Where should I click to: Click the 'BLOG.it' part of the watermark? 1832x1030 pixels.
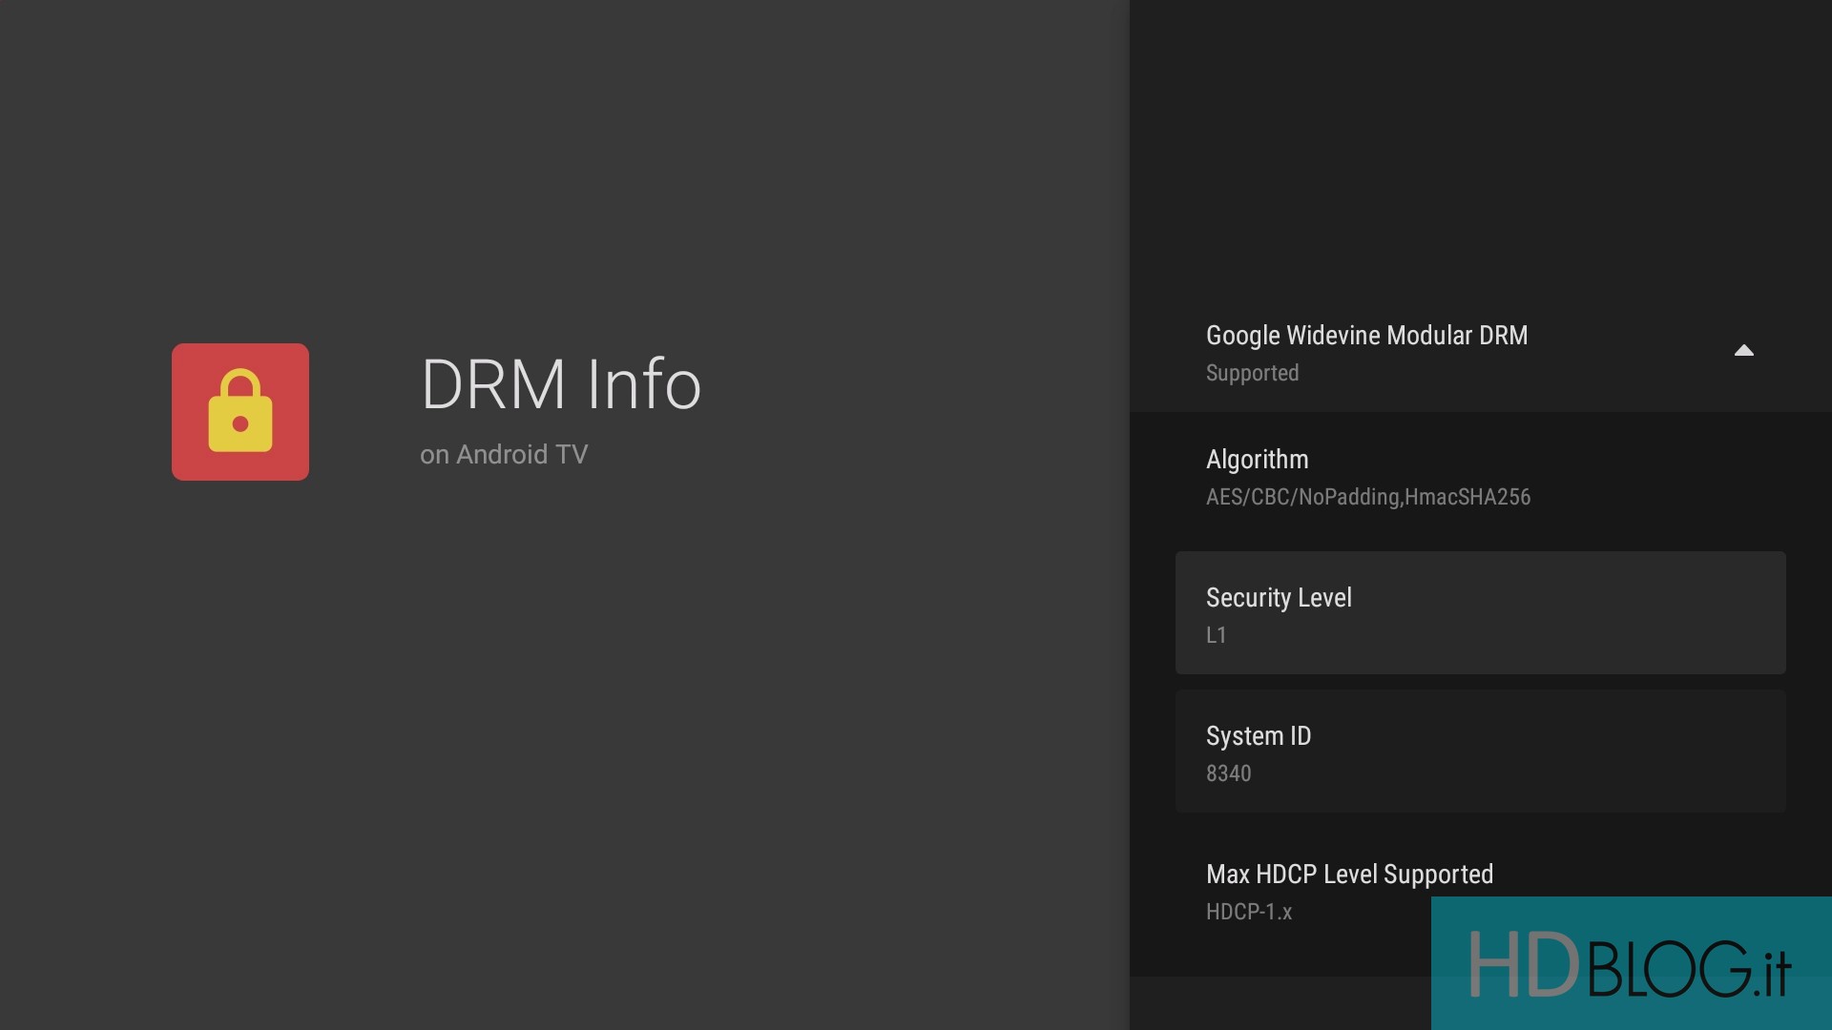(x=1689, y=969)
